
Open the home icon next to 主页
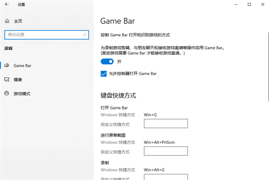click(x=7, y=21)
